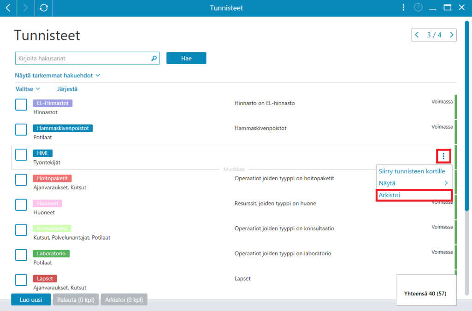The image size is (472, 311).
Task: Go to previous page in pager
Action: [x=417, y=35]
